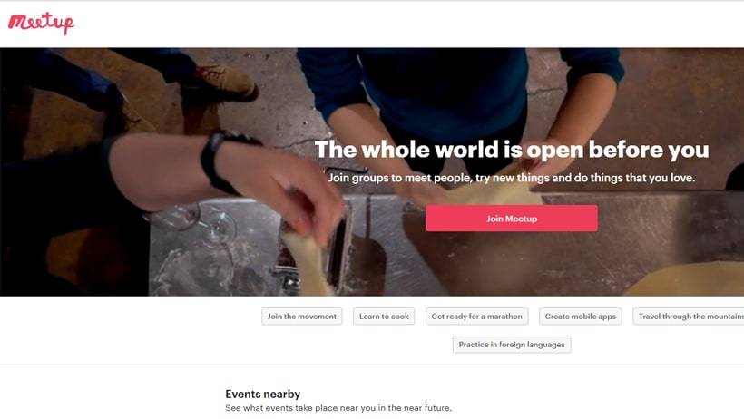This screenshot has width=744, height=419.
Task: Click the hand holding dough in hero image
Action: 285,190
